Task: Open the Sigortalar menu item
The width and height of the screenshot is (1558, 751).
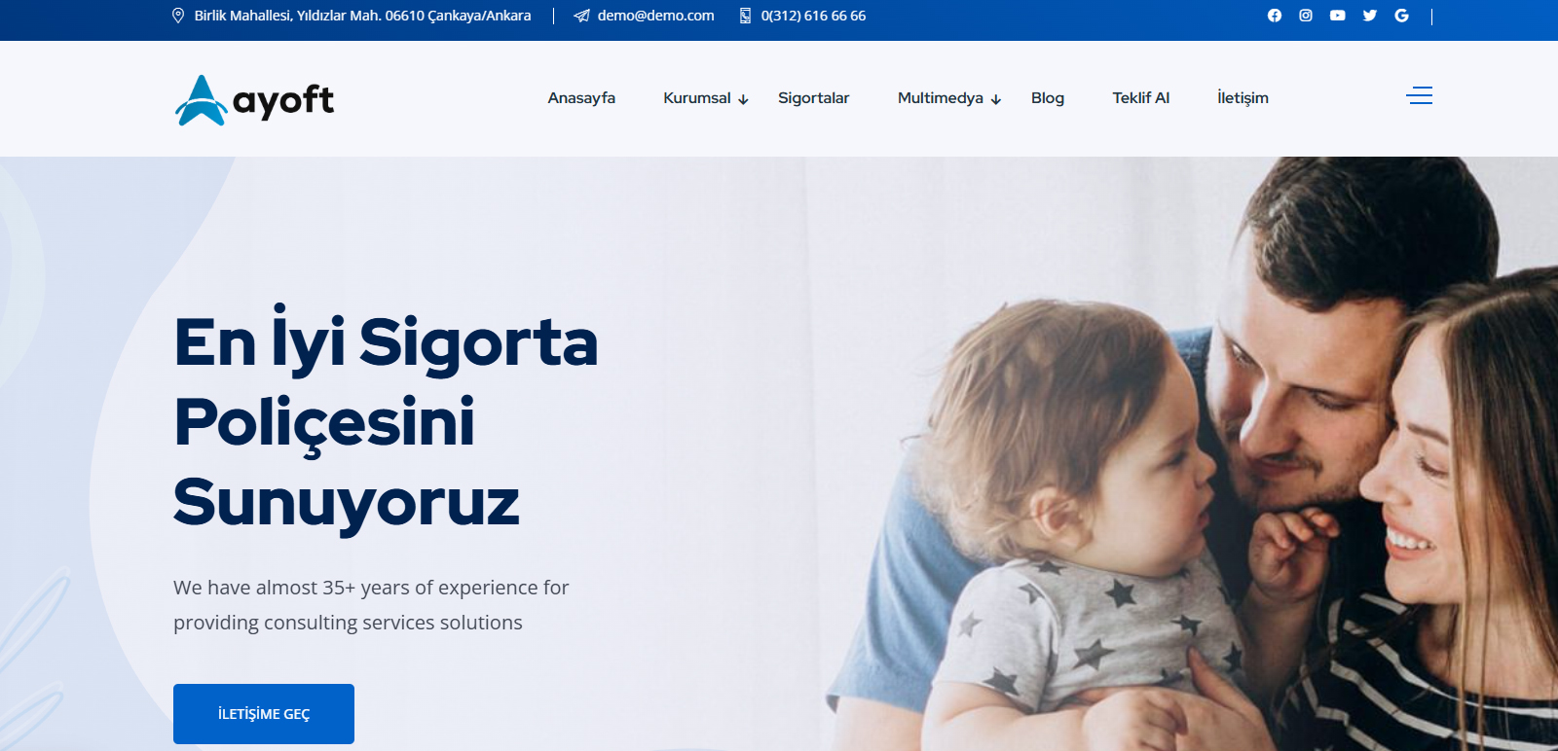Action: [813, 98]
